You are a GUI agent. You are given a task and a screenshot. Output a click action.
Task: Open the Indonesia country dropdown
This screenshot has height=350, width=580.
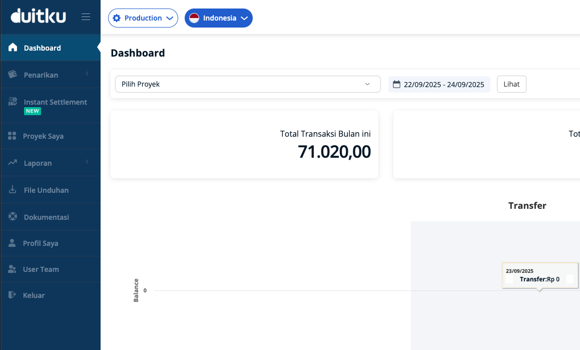(219, 18)
